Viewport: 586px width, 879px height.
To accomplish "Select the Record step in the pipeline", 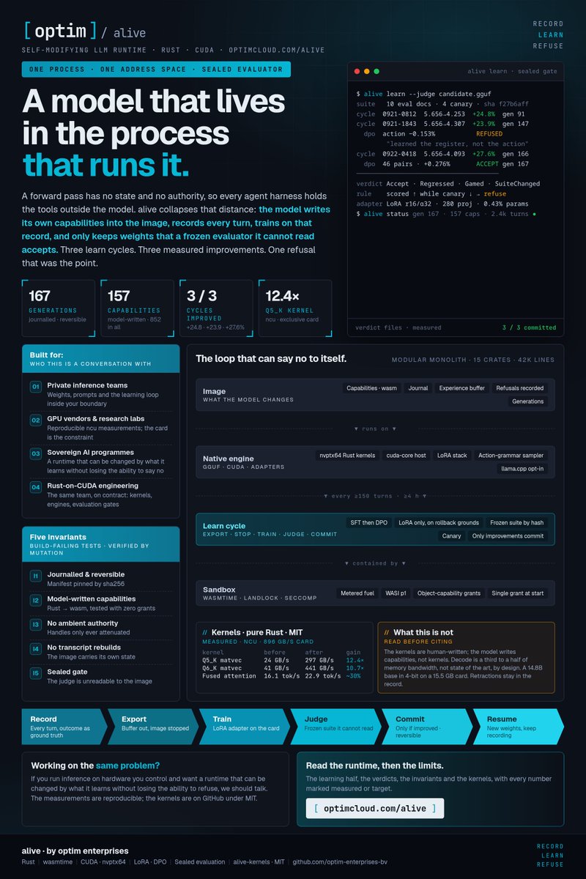I will coord(64,725).
